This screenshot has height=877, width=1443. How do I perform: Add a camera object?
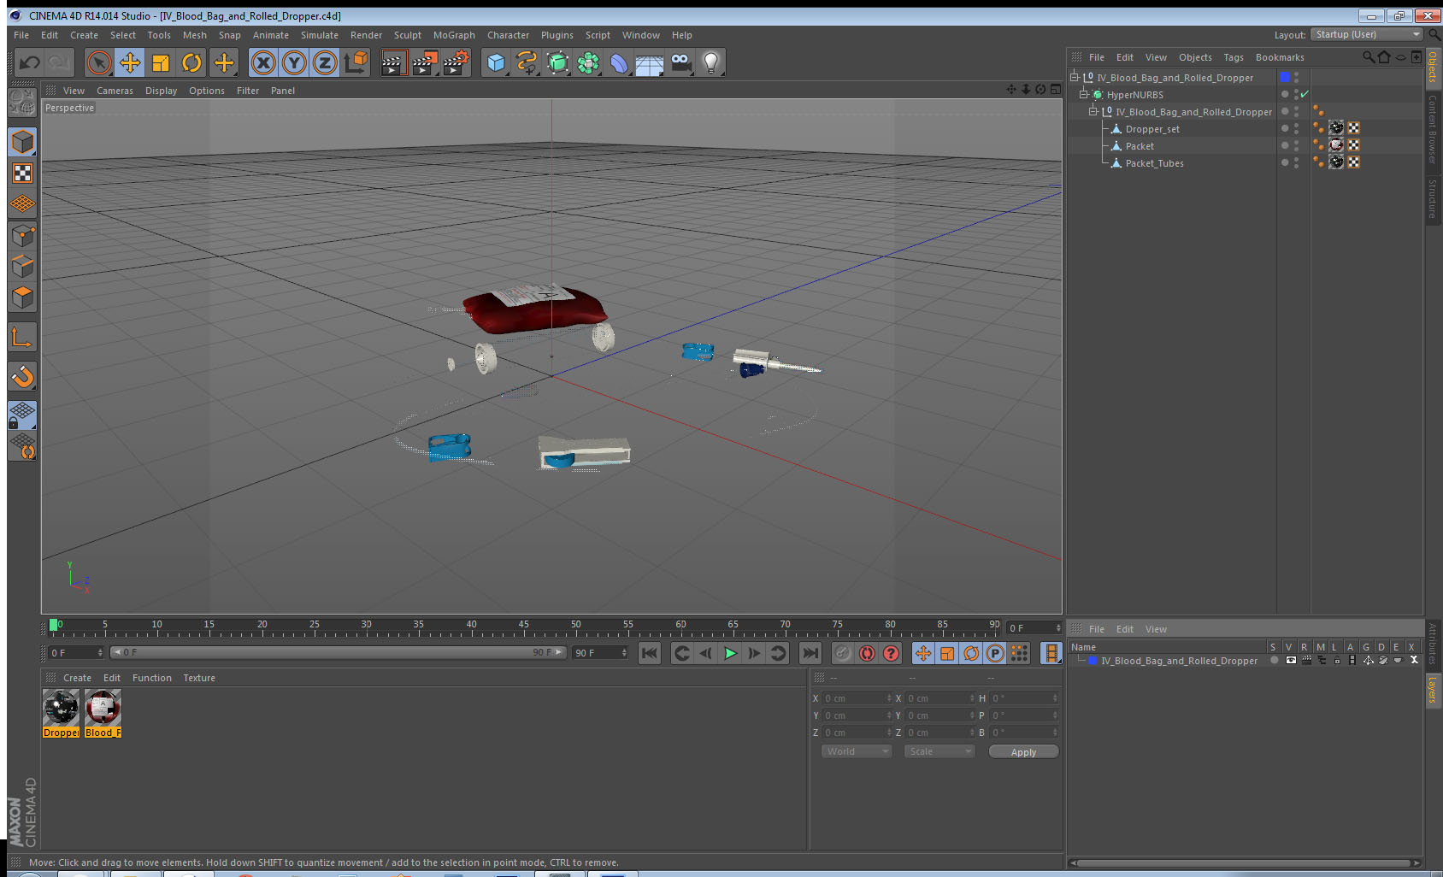click(x=680, y=62)
